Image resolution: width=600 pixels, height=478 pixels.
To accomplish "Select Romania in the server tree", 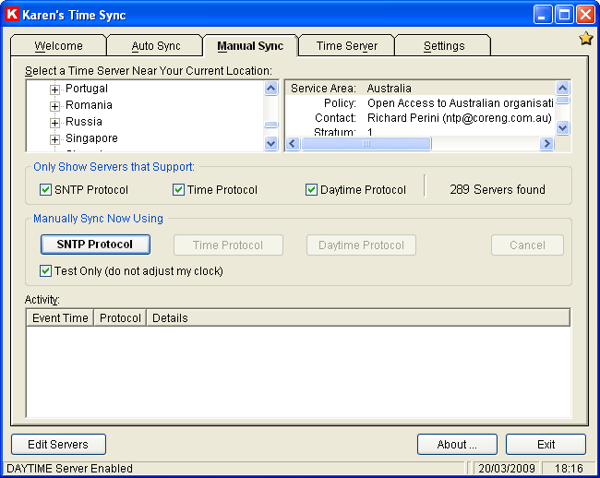I will point(89,105).
